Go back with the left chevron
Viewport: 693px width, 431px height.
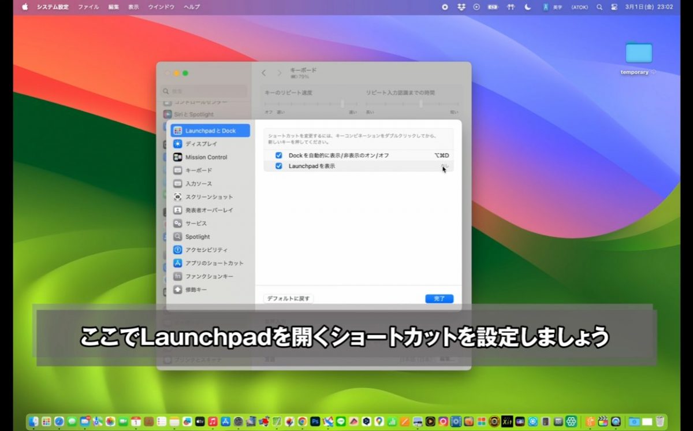click(x=264, y=73)
